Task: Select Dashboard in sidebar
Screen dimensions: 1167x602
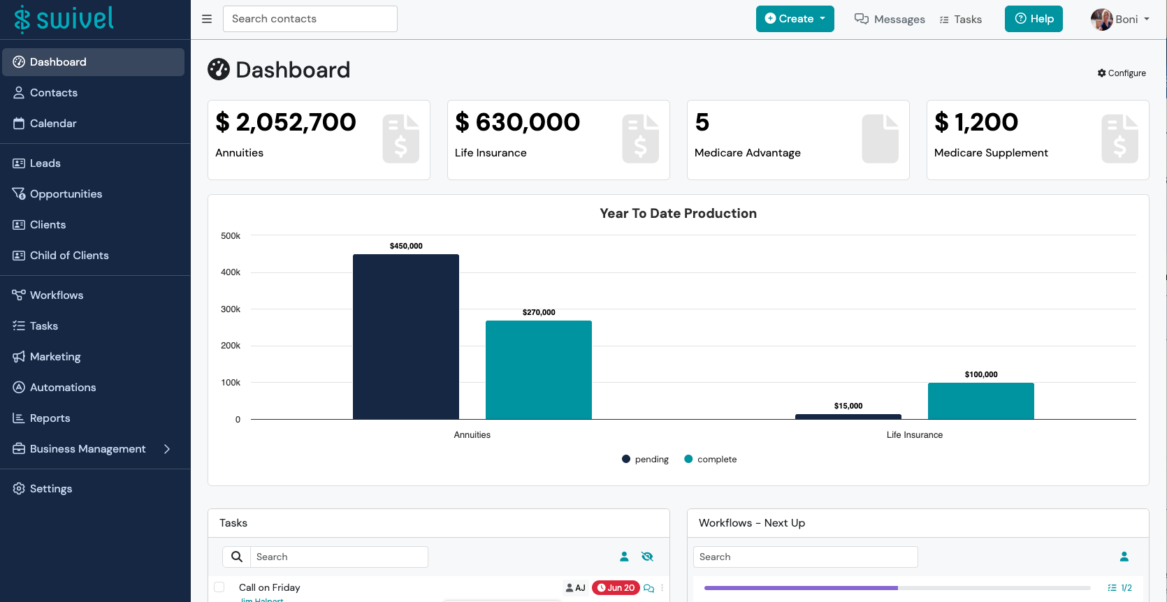Action: [x=94, y=62]
